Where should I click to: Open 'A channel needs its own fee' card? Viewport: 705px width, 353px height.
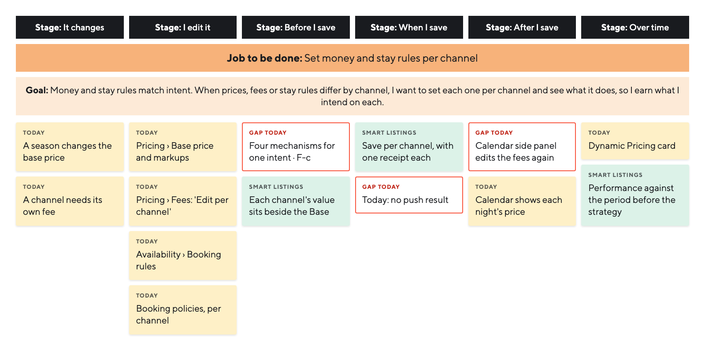70,201
